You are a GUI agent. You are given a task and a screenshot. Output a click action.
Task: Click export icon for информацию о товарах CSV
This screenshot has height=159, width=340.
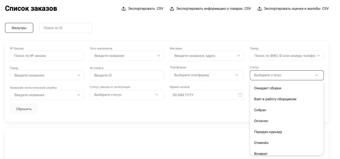(172, 9)
